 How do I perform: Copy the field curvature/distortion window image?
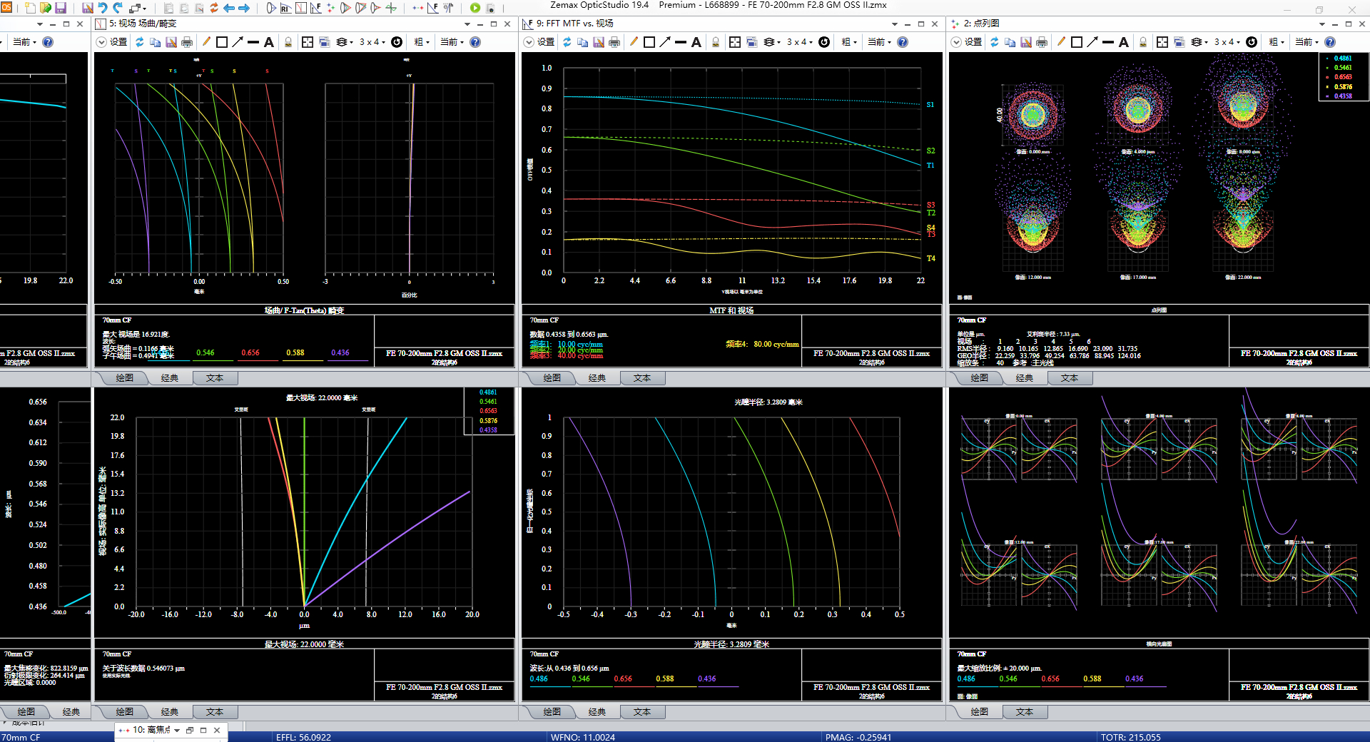[156, 42]
